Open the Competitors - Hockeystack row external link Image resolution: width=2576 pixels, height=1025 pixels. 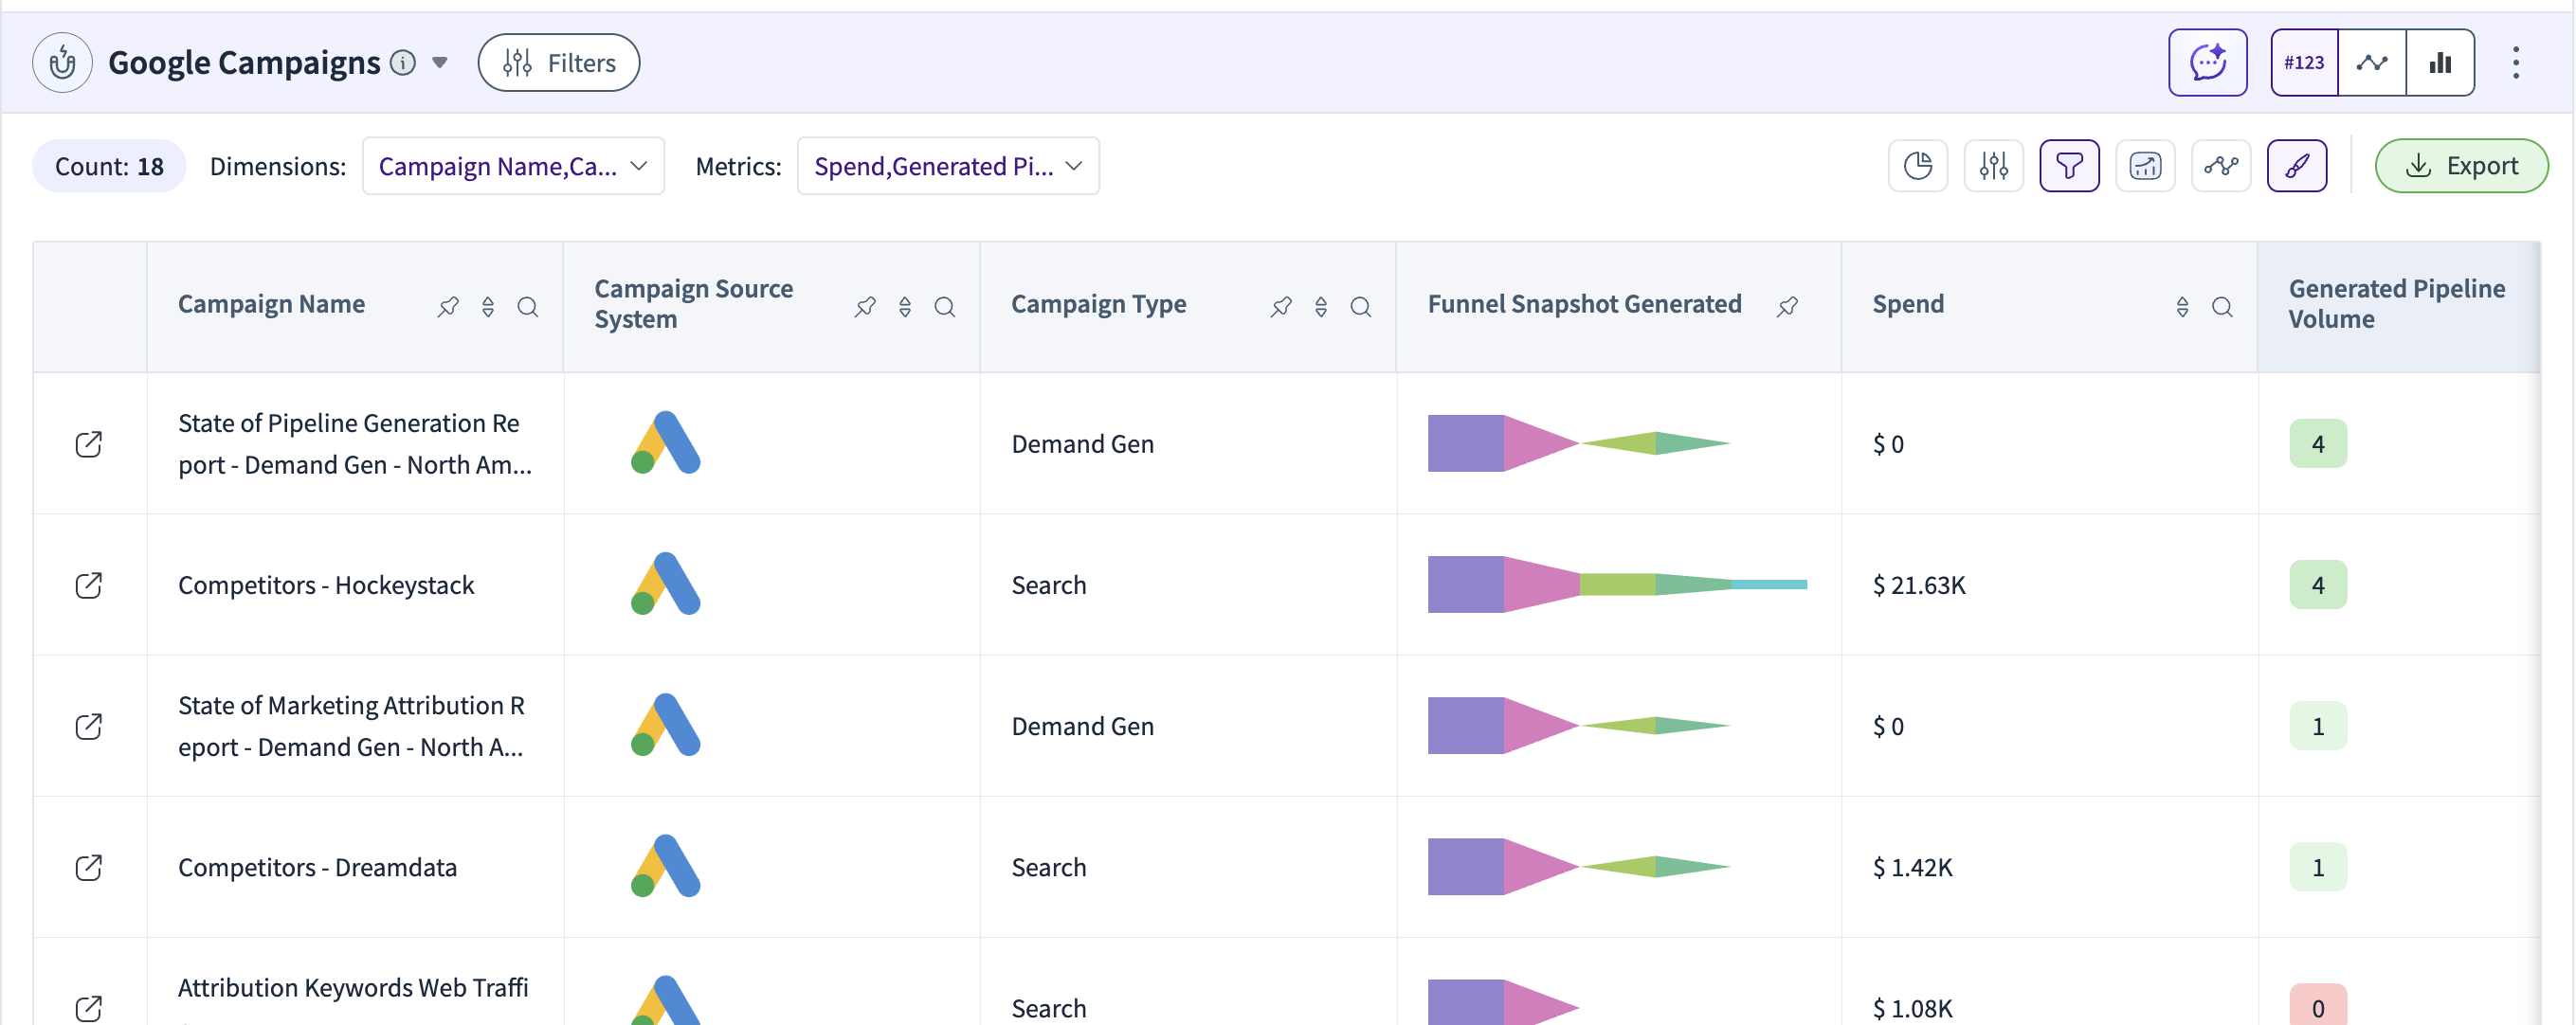(89, 585)
